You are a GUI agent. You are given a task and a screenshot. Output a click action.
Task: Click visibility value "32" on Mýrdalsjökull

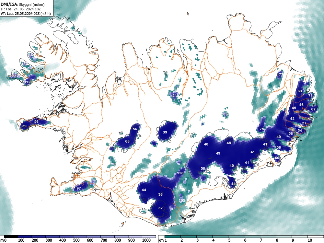click(x=160, y=208)
